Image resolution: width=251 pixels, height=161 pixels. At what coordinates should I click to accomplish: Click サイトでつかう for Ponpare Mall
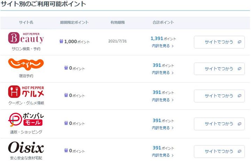pyautogui.click(x=219, y=124)
